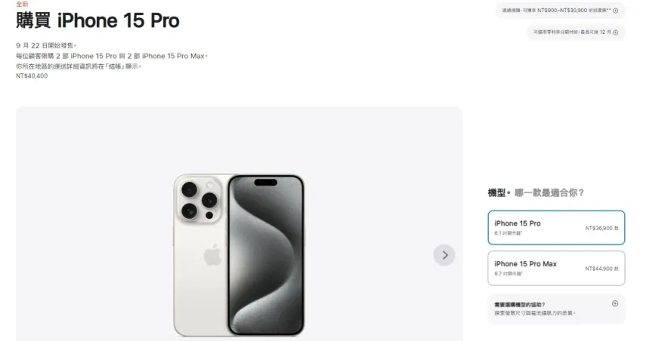Click the Apple logo on the phone's back
This screenshot has height=341, width=665.
212,255
